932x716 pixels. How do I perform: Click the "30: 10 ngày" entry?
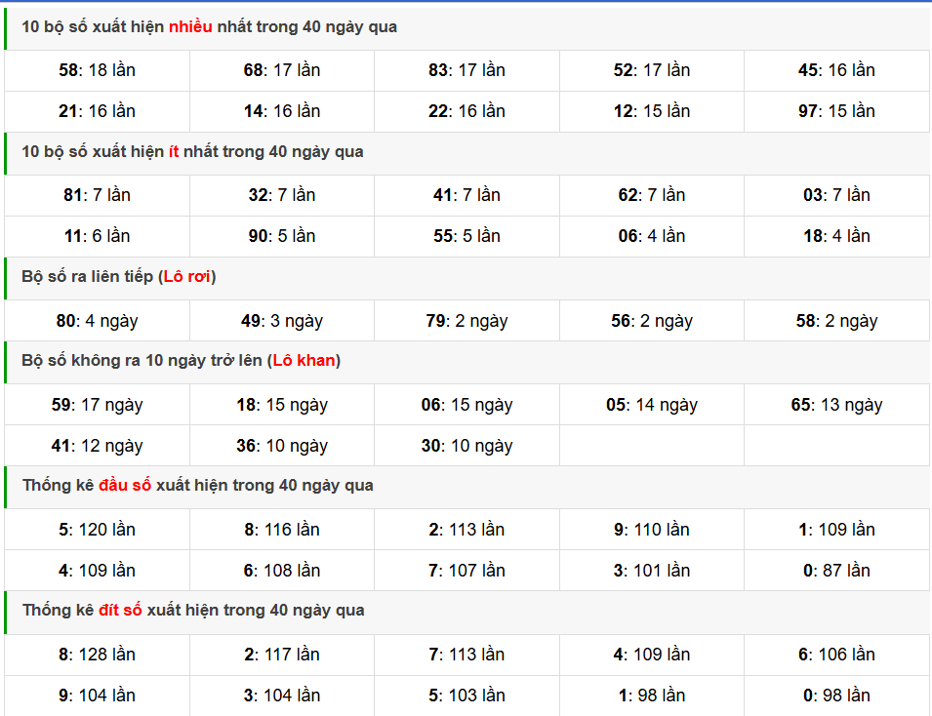point(466,446)
